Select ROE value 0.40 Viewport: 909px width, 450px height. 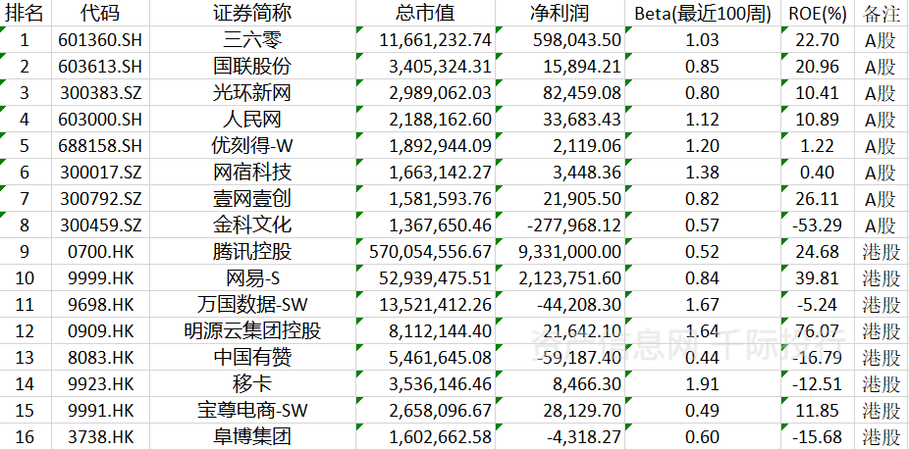pyautogui.click(x=817, y=172)
